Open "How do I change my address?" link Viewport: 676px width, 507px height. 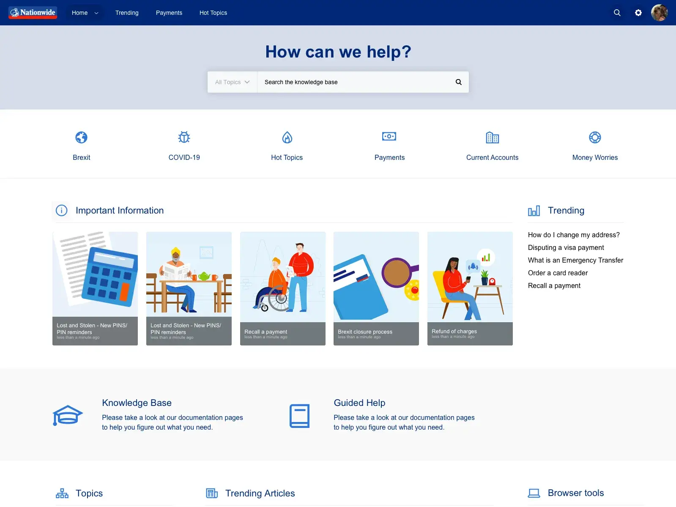point(574,235)
